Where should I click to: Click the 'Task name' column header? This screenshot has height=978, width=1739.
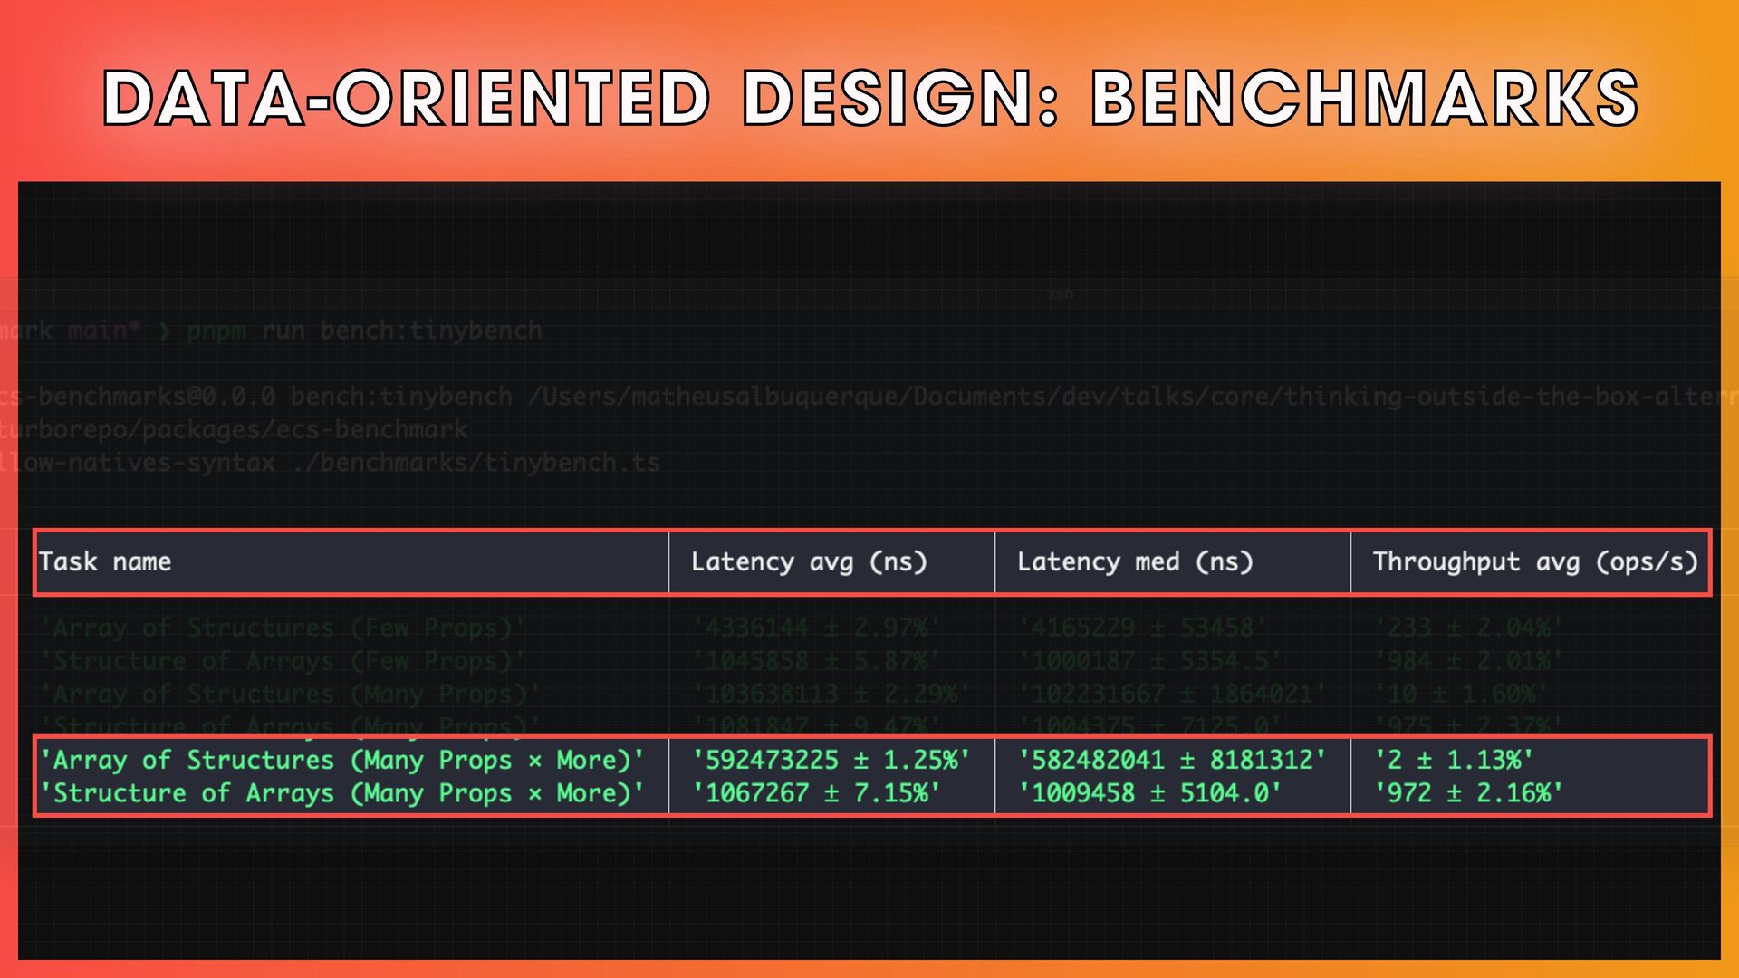tap(105, 562)
